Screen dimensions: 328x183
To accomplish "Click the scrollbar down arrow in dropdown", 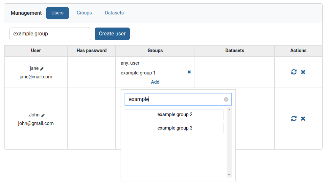I will 229,175.
